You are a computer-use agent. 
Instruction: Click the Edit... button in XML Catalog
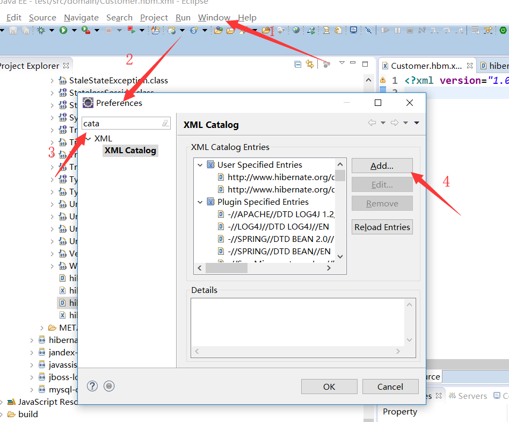[382, 185]
